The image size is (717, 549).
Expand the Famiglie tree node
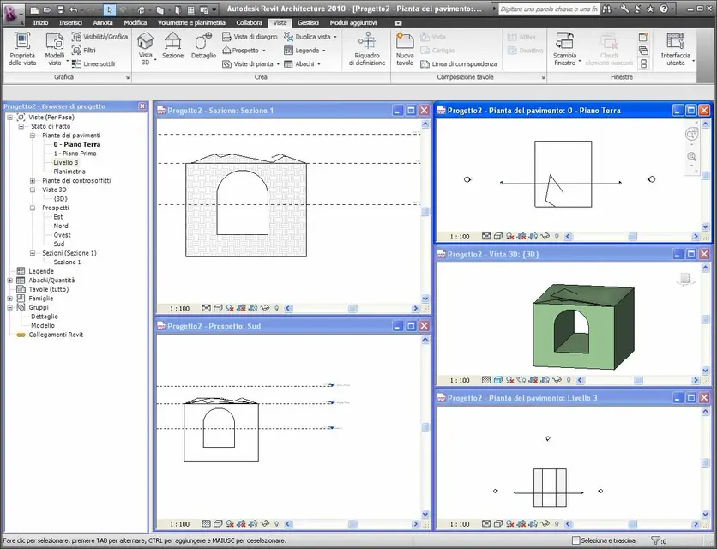[9, 299]
